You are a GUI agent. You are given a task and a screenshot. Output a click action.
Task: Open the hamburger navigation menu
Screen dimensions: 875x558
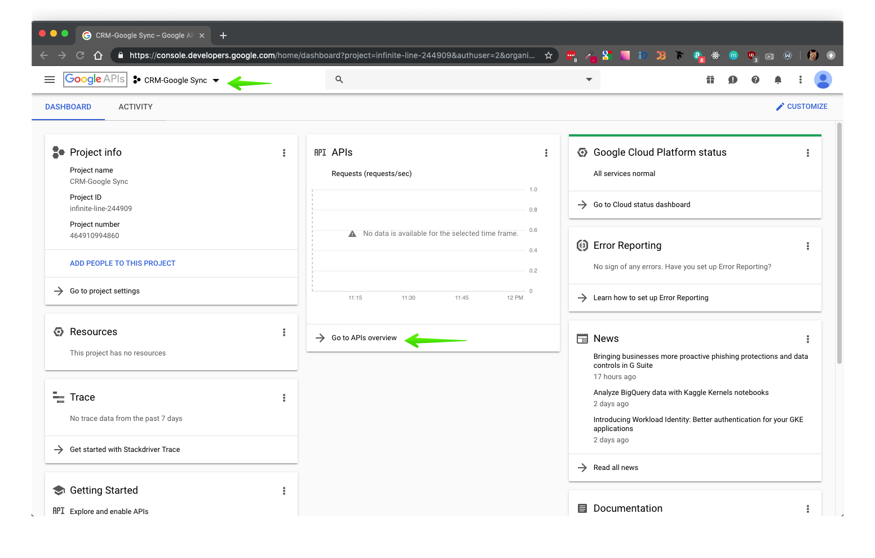(50, 80)
